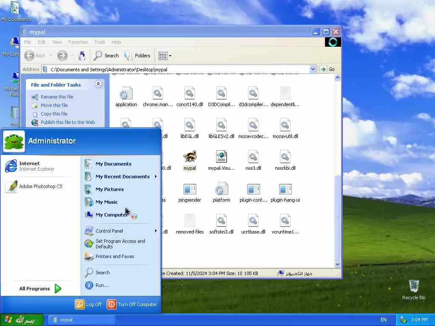This screenshot has height=326, width=435.
Task: Show All Programs list
Action: click(x=40, y=289)
